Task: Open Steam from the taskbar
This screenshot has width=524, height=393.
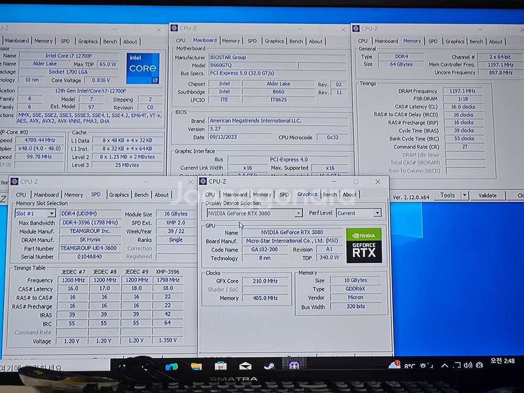Action: click(270, 366)
